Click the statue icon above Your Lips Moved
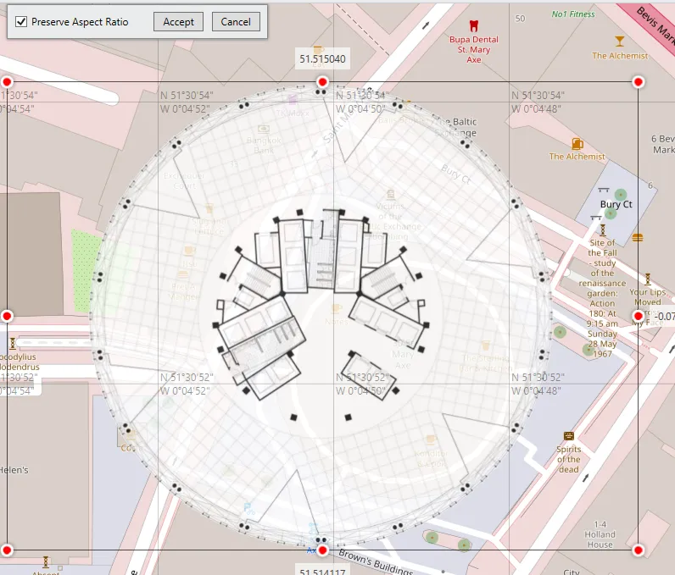This screenshot has width=675, height=575. [x=648, y=279]
